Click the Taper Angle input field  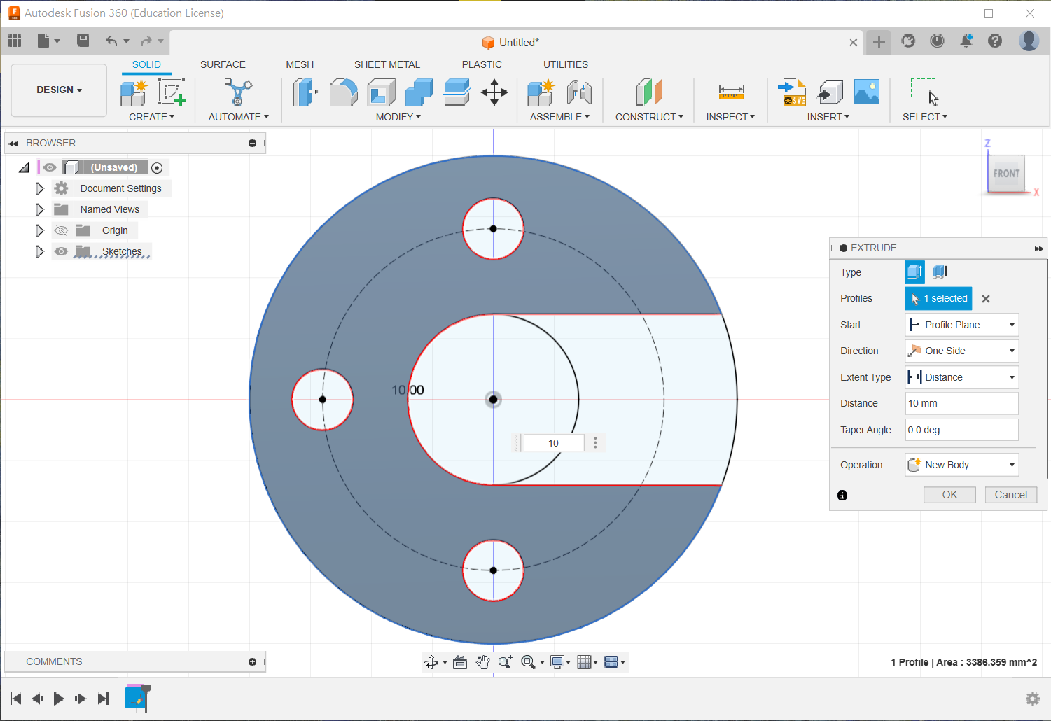click(961, 430)
